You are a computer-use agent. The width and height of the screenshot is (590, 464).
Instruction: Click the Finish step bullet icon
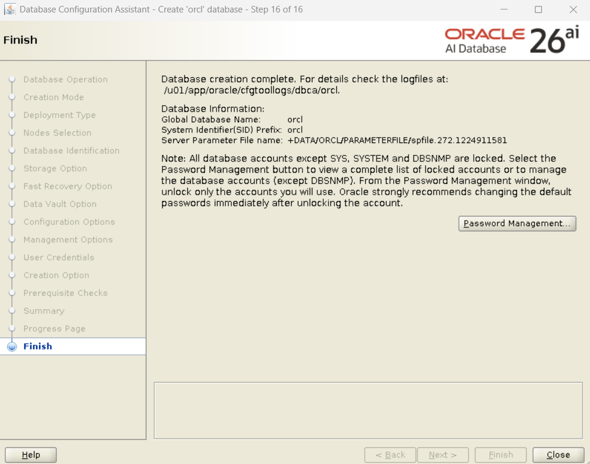pos(12,347)
